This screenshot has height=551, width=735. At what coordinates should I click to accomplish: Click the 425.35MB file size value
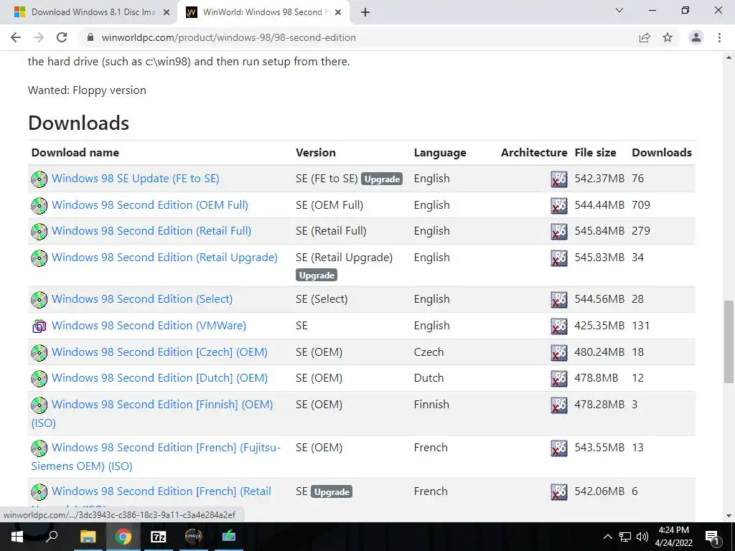[x=599, y=325]
